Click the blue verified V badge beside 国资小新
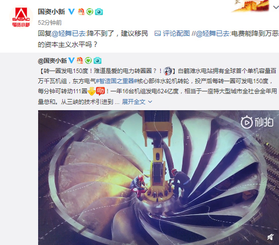The image size is (279, 245). (x=72, y=11)
